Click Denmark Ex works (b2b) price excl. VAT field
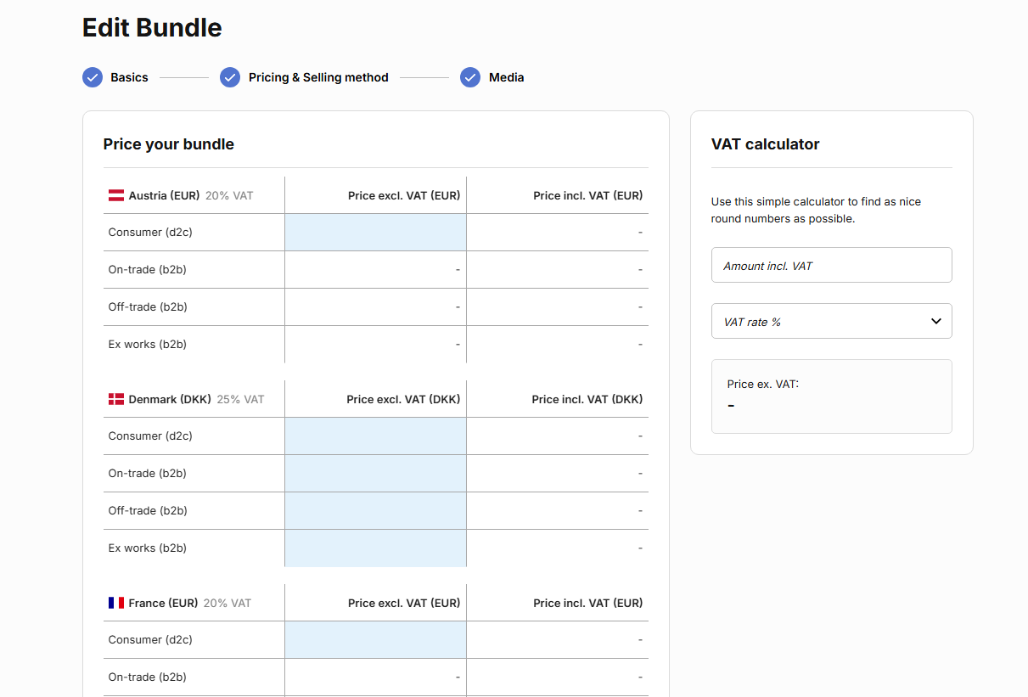Image resolution: width=1028 pixels, height=697 pixels. click(x=376, y=548)
